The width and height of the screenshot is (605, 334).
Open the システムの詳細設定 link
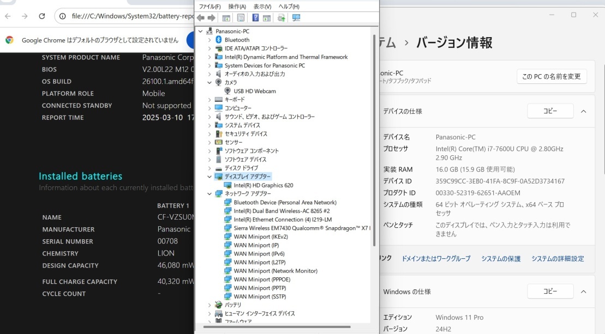click(x=558, y=258)
